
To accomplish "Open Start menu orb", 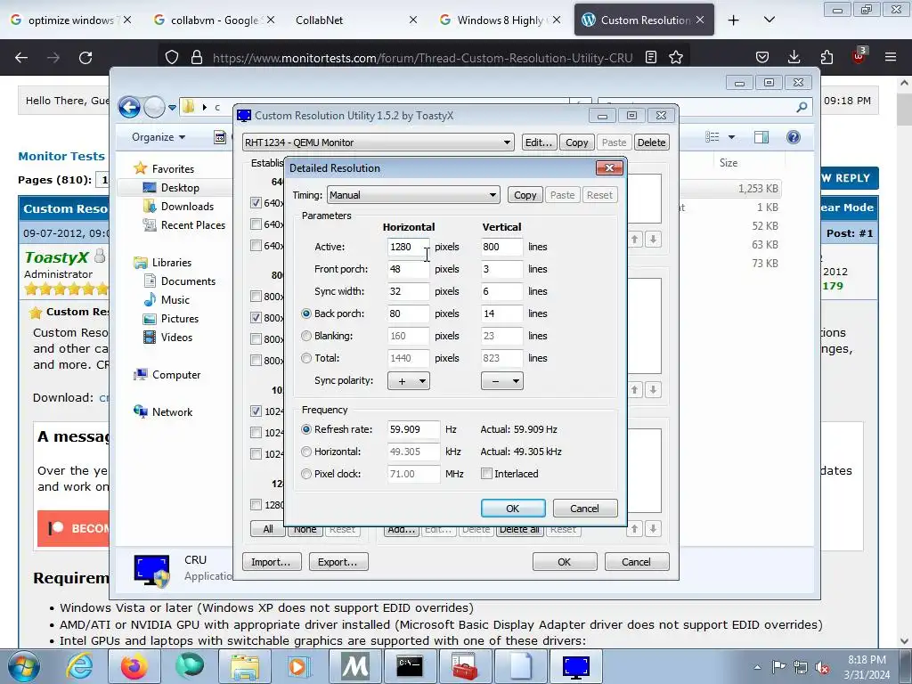I will pyautogui.click(x=24, y=666).
